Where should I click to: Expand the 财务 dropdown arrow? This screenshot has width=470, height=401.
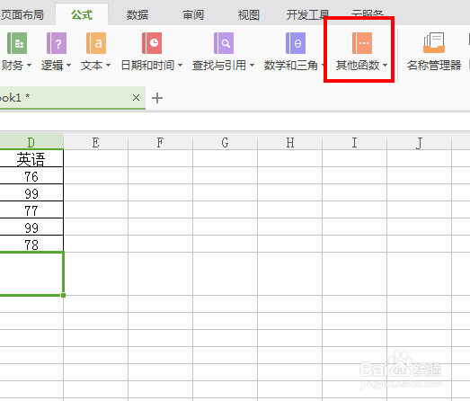pos(29,65)
